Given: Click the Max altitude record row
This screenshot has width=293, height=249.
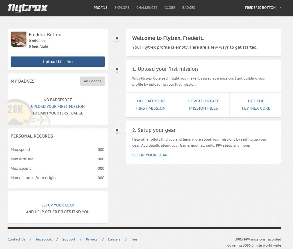Looking at the screenshot, I should click(x=57, y=159).
